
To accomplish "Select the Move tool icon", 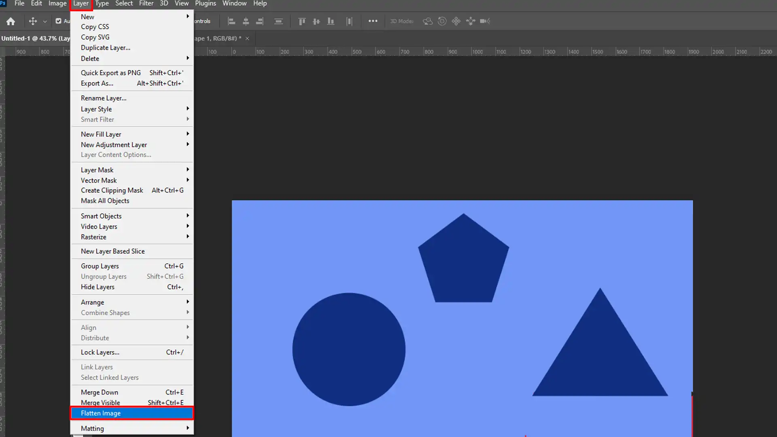I will point(33,21).
